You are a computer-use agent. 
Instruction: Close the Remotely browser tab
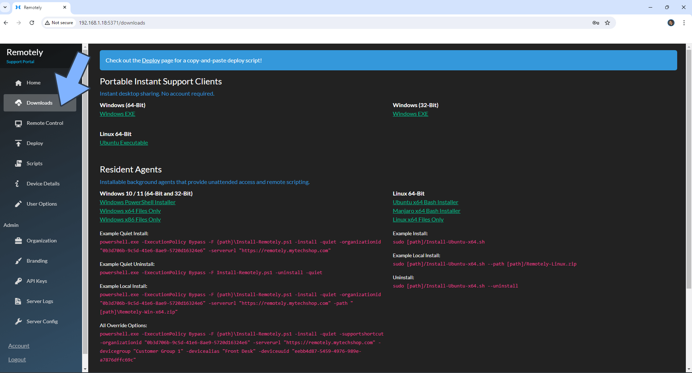65,7
